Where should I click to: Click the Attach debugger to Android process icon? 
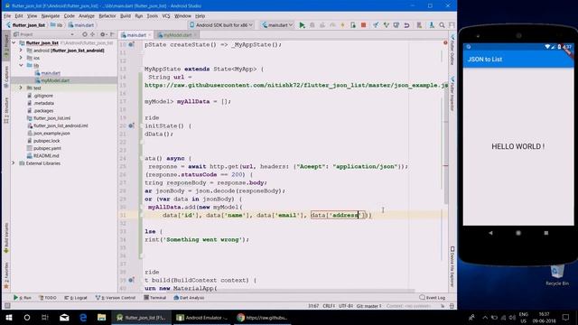point(353,25)
